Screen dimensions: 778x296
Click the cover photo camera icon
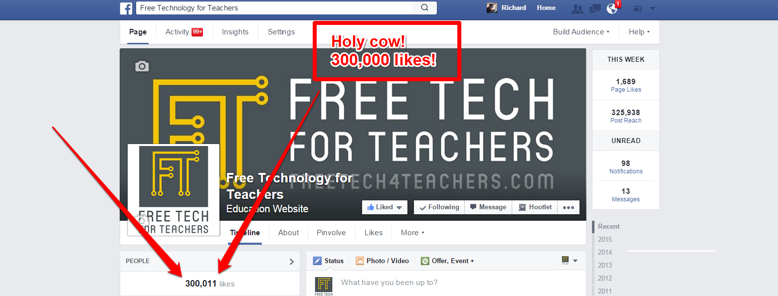pyautogui.click(x=142, y=66)
